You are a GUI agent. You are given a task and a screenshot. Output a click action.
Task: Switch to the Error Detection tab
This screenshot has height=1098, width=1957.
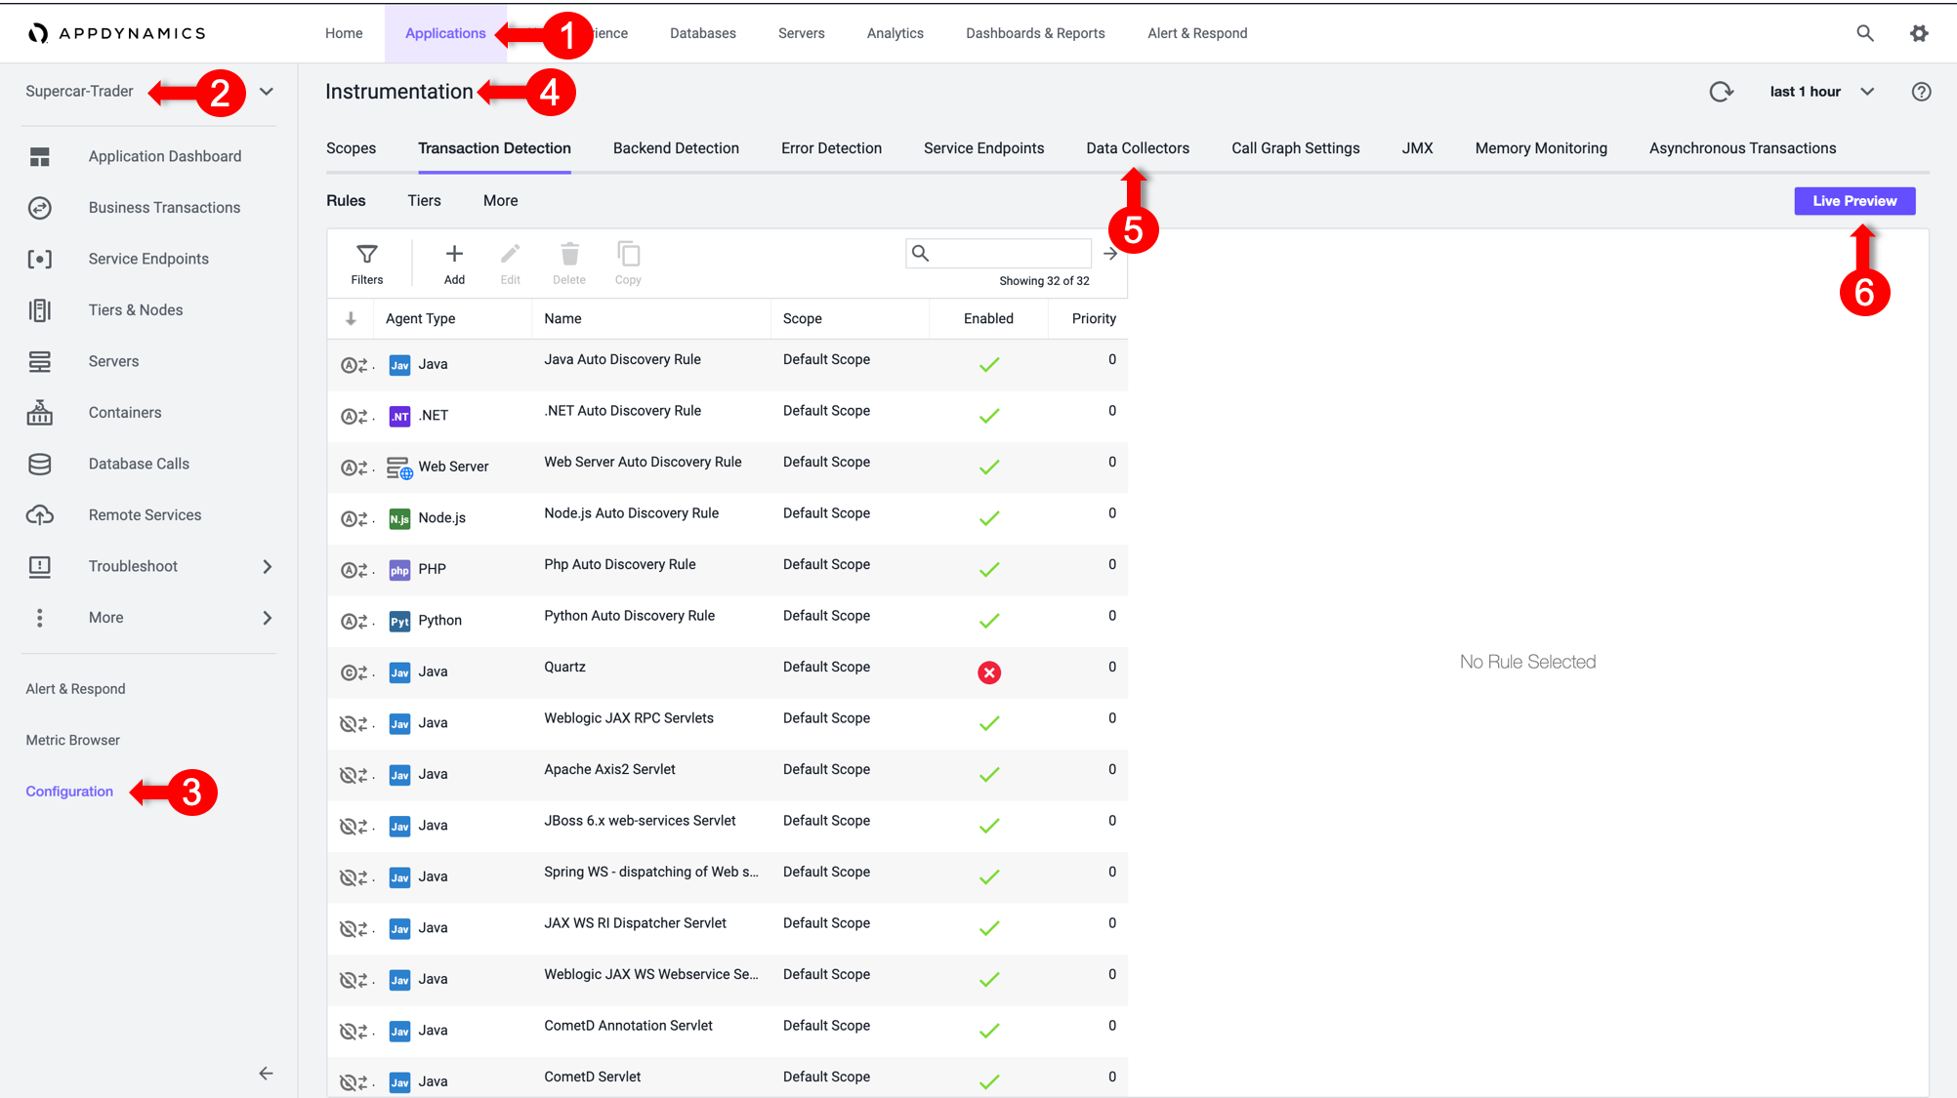831,148
